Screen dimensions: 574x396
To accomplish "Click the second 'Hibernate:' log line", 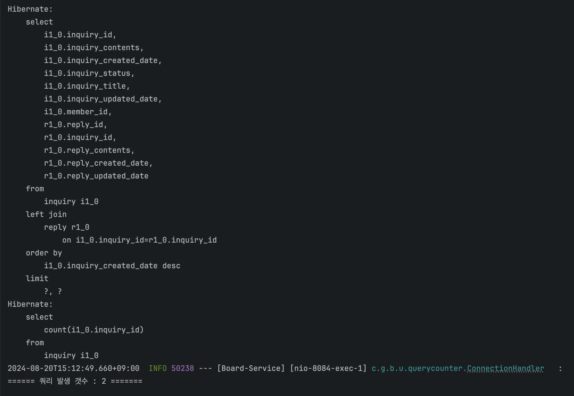I will point(30,304).
